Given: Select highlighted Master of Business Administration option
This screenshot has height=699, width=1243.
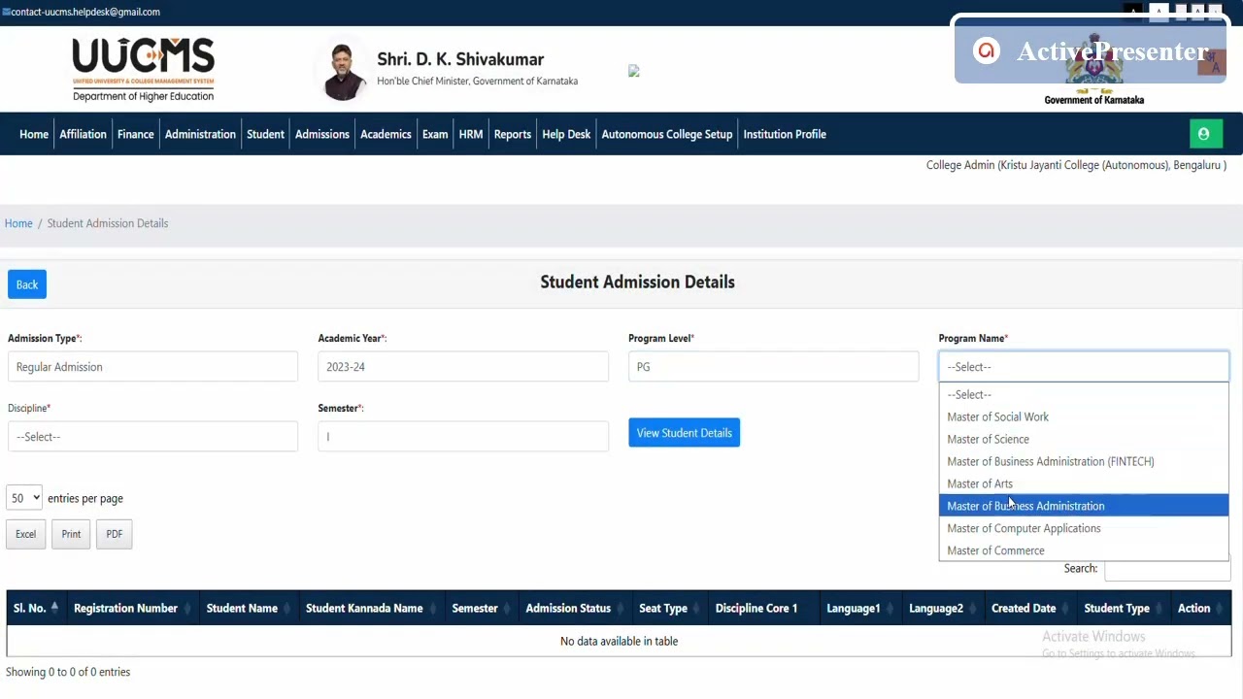Looking at the screenshot, I should [x=1084, y=506].
